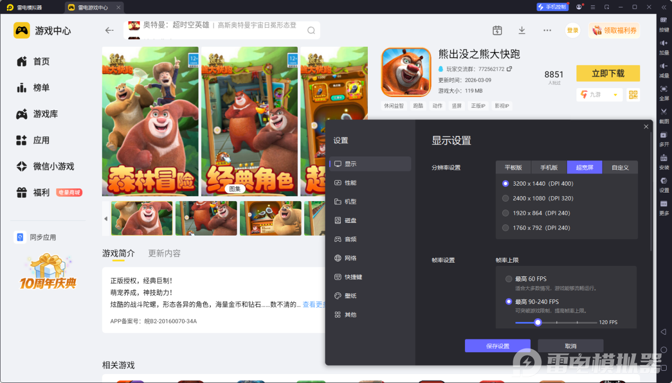Click the 保存设置 button
672x383 pixels.
click(x=497, y=346)
